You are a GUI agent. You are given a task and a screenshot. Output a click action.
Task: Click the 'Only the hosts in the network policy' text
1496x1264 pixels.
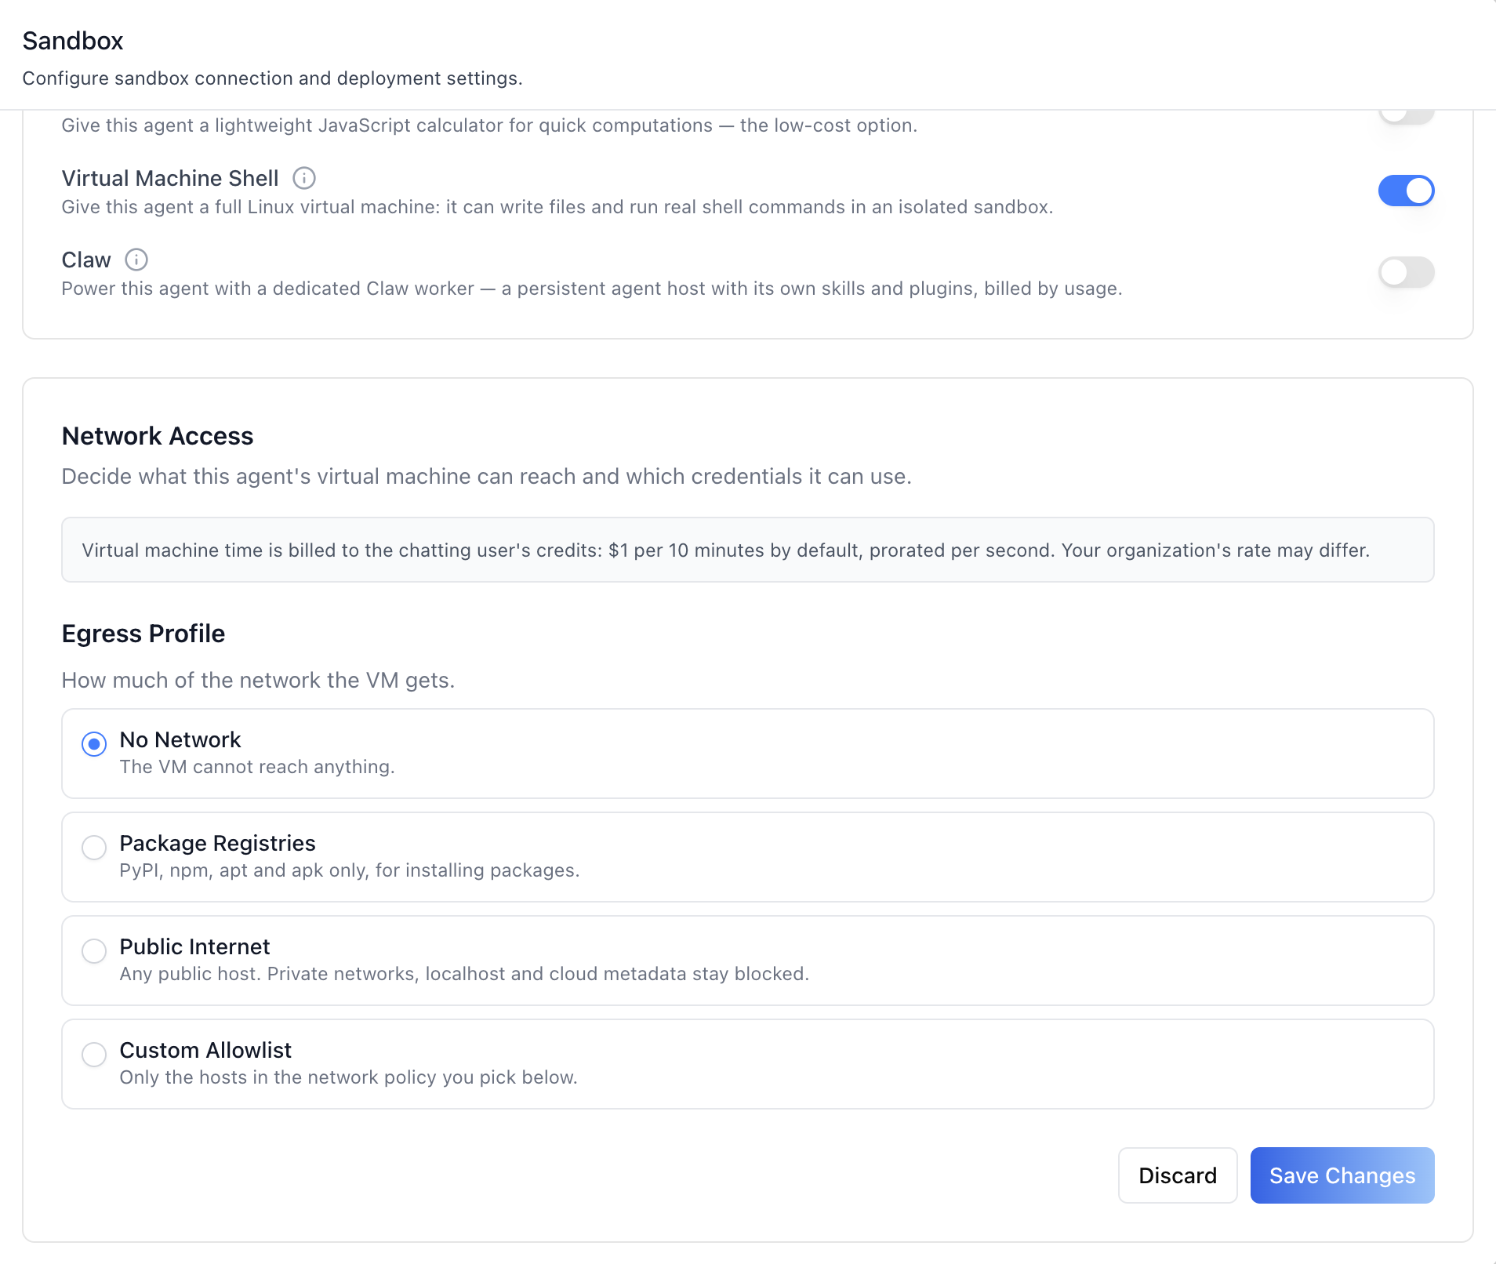click(x=349, y=1077)
